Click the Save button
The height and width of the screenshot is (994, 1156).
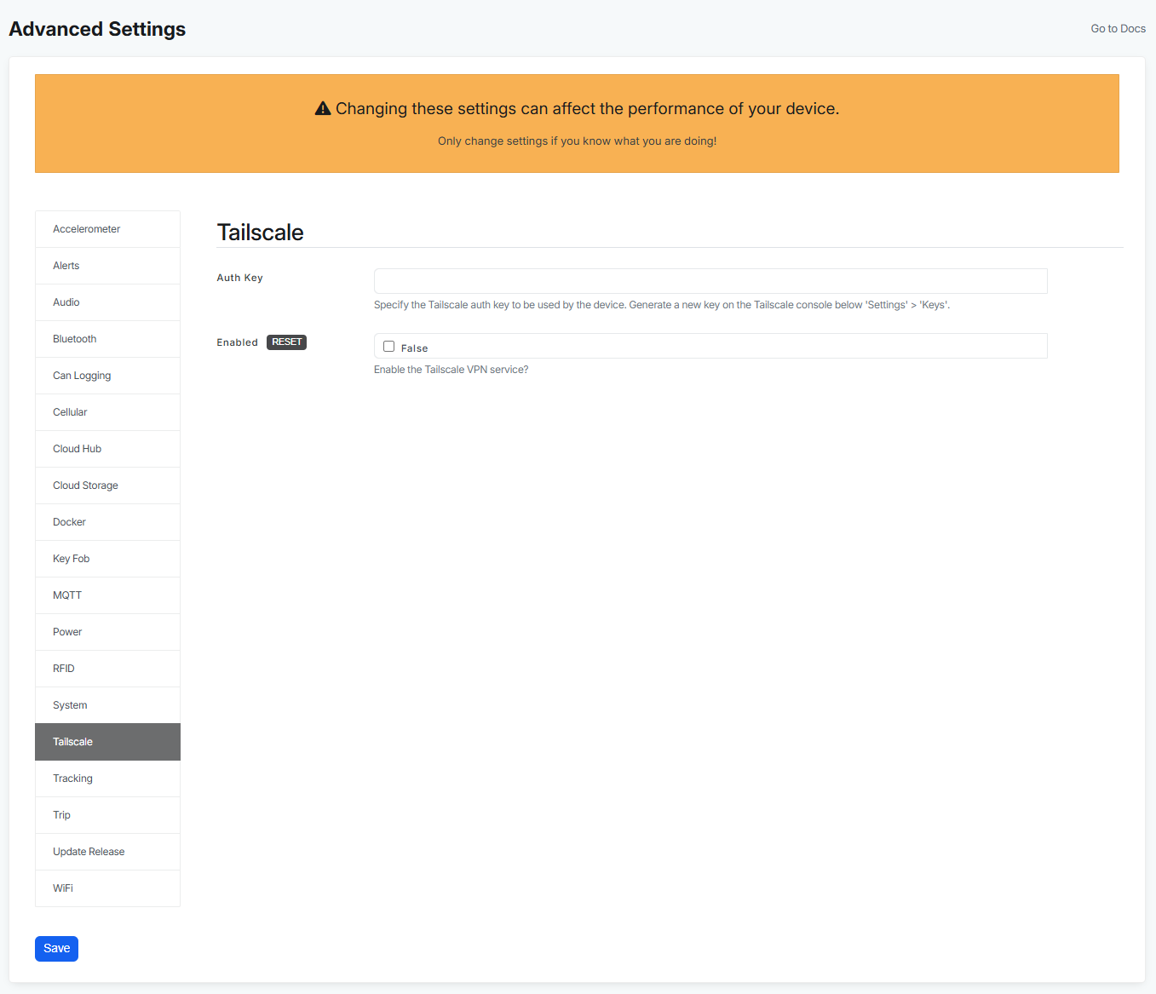pos(56,949)
